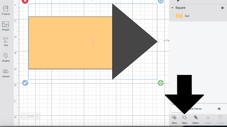Click the orange Cut color swatch
The width and height of the screenshot is (227, 127).
pyautogui.click(x=179, y=16)
